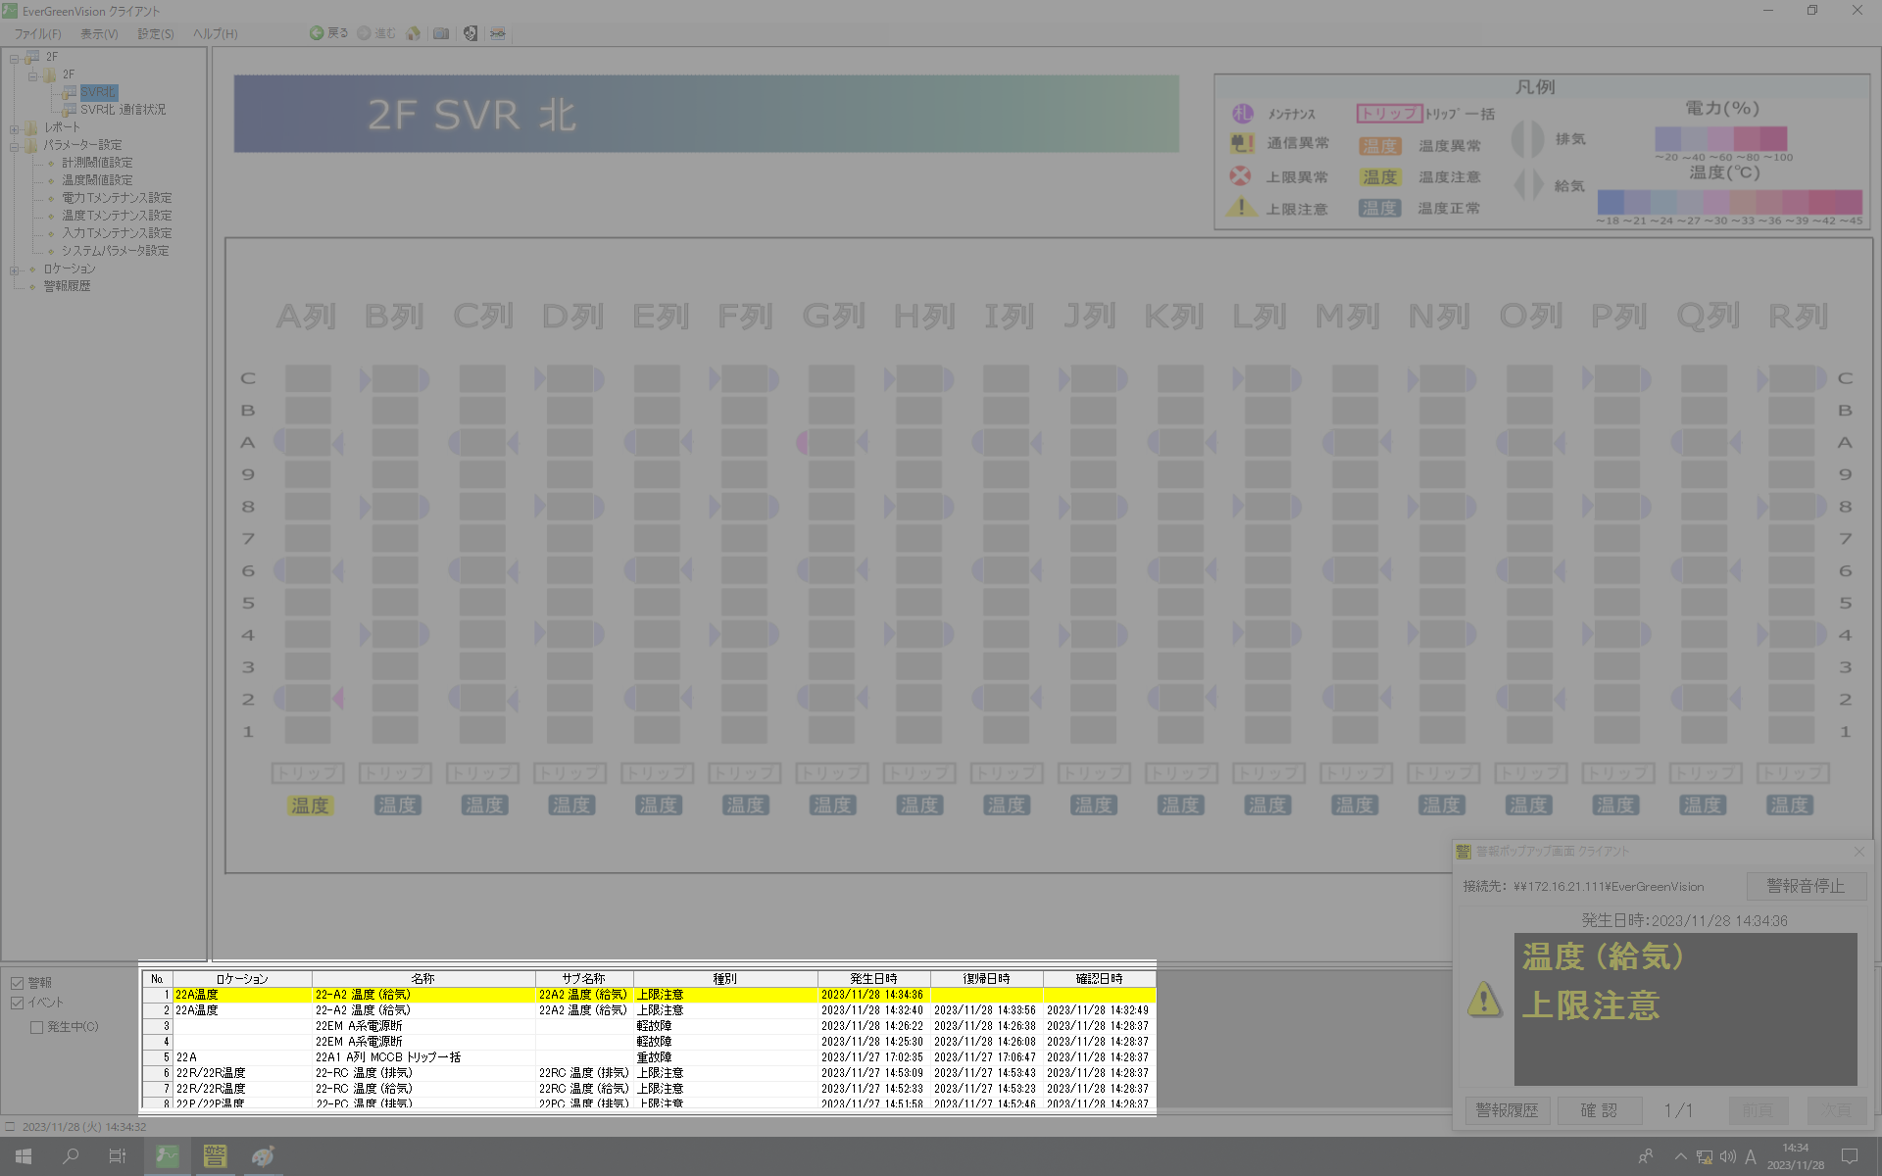Screen dimensions: 1882x1176
Task: Go to home screen via house icon
Action: (414, 33)
